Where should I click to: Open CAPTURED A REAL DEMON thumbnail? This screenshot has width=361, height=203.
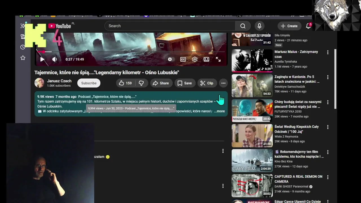pyautogui.click(x=252, y=186)
